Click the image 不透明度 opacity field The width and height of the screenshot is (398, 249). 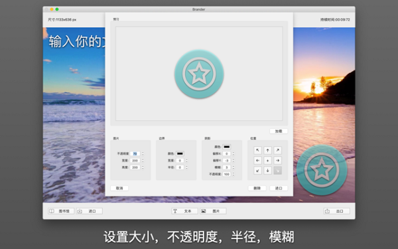click(x=135, y=153)
